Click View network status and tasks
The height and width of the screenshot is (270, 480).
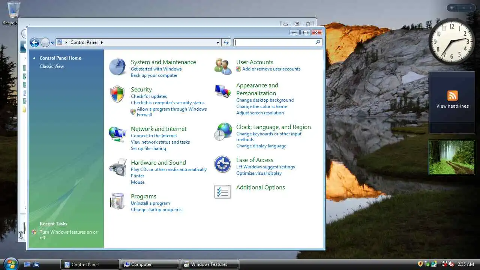tap(160, 142)
